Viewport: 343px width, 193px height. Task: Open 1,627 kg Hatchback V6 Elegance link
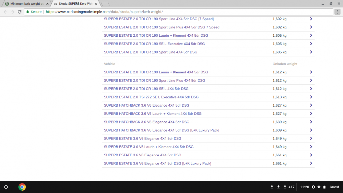[x=146, y=106]
